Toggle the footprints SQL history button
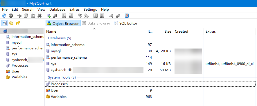This screenshot has height=106, width=257. pos(17,23)
